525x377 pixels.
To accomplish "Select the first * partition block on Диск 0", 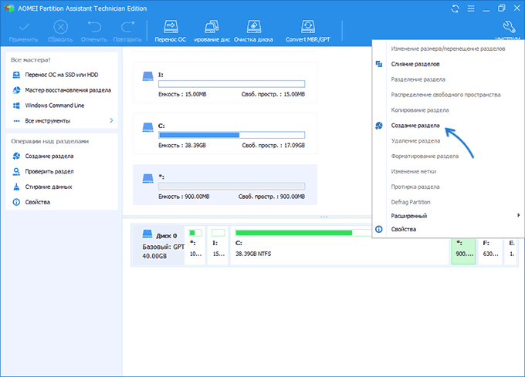I will point(195,245).
